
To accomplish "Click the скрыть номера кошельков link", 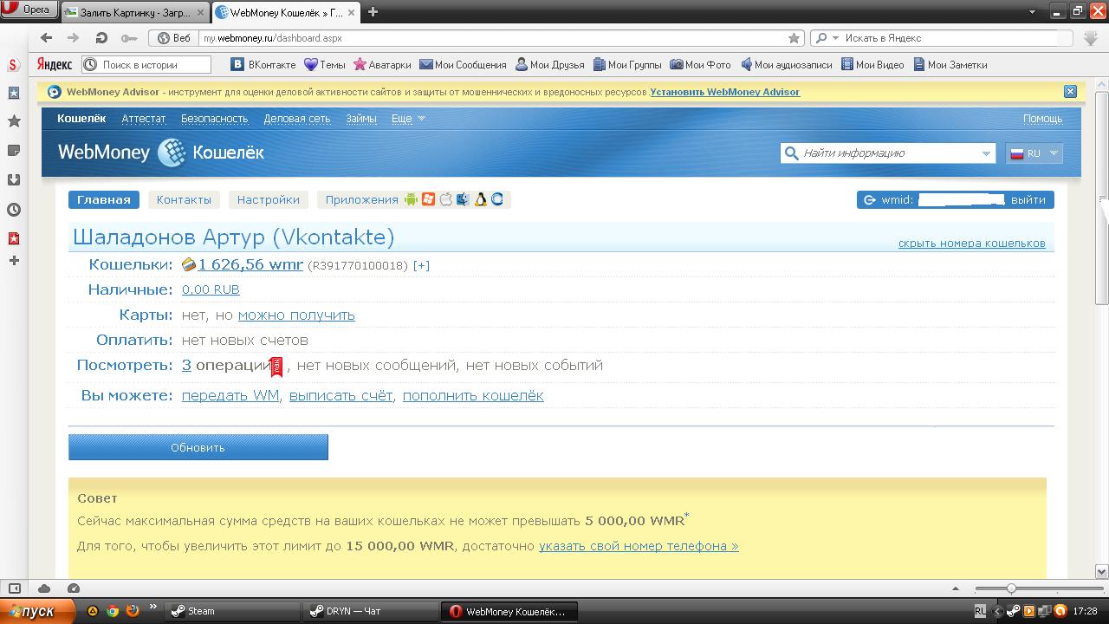I will (x=972, y=244).
